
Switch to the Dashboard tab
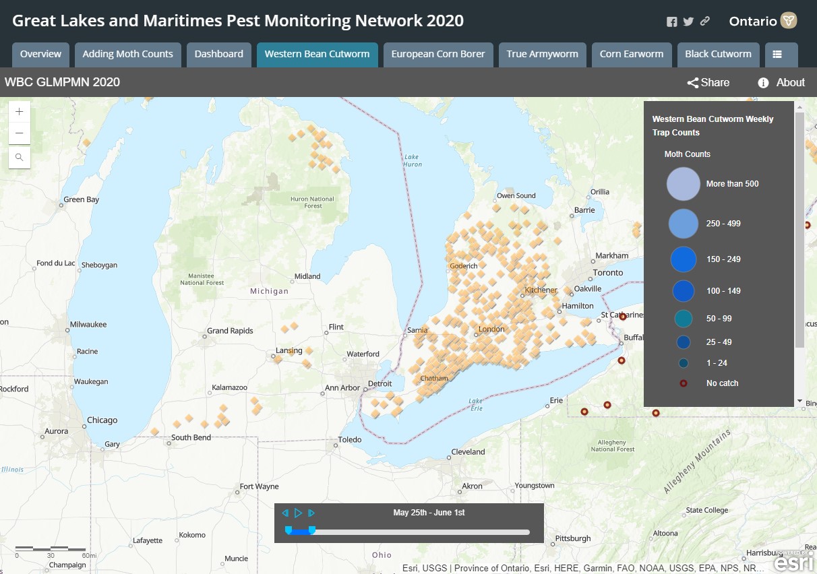click(x=218, y=54)
